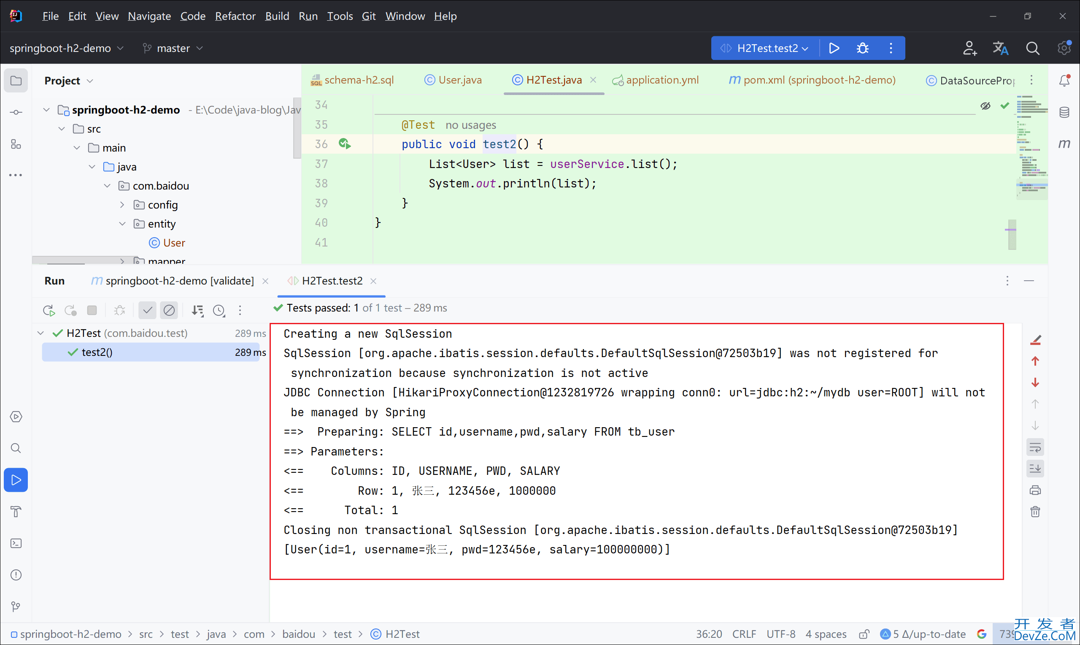Open Search Everywhere magnifier

pyautogui.click(x=1033, y=48)
